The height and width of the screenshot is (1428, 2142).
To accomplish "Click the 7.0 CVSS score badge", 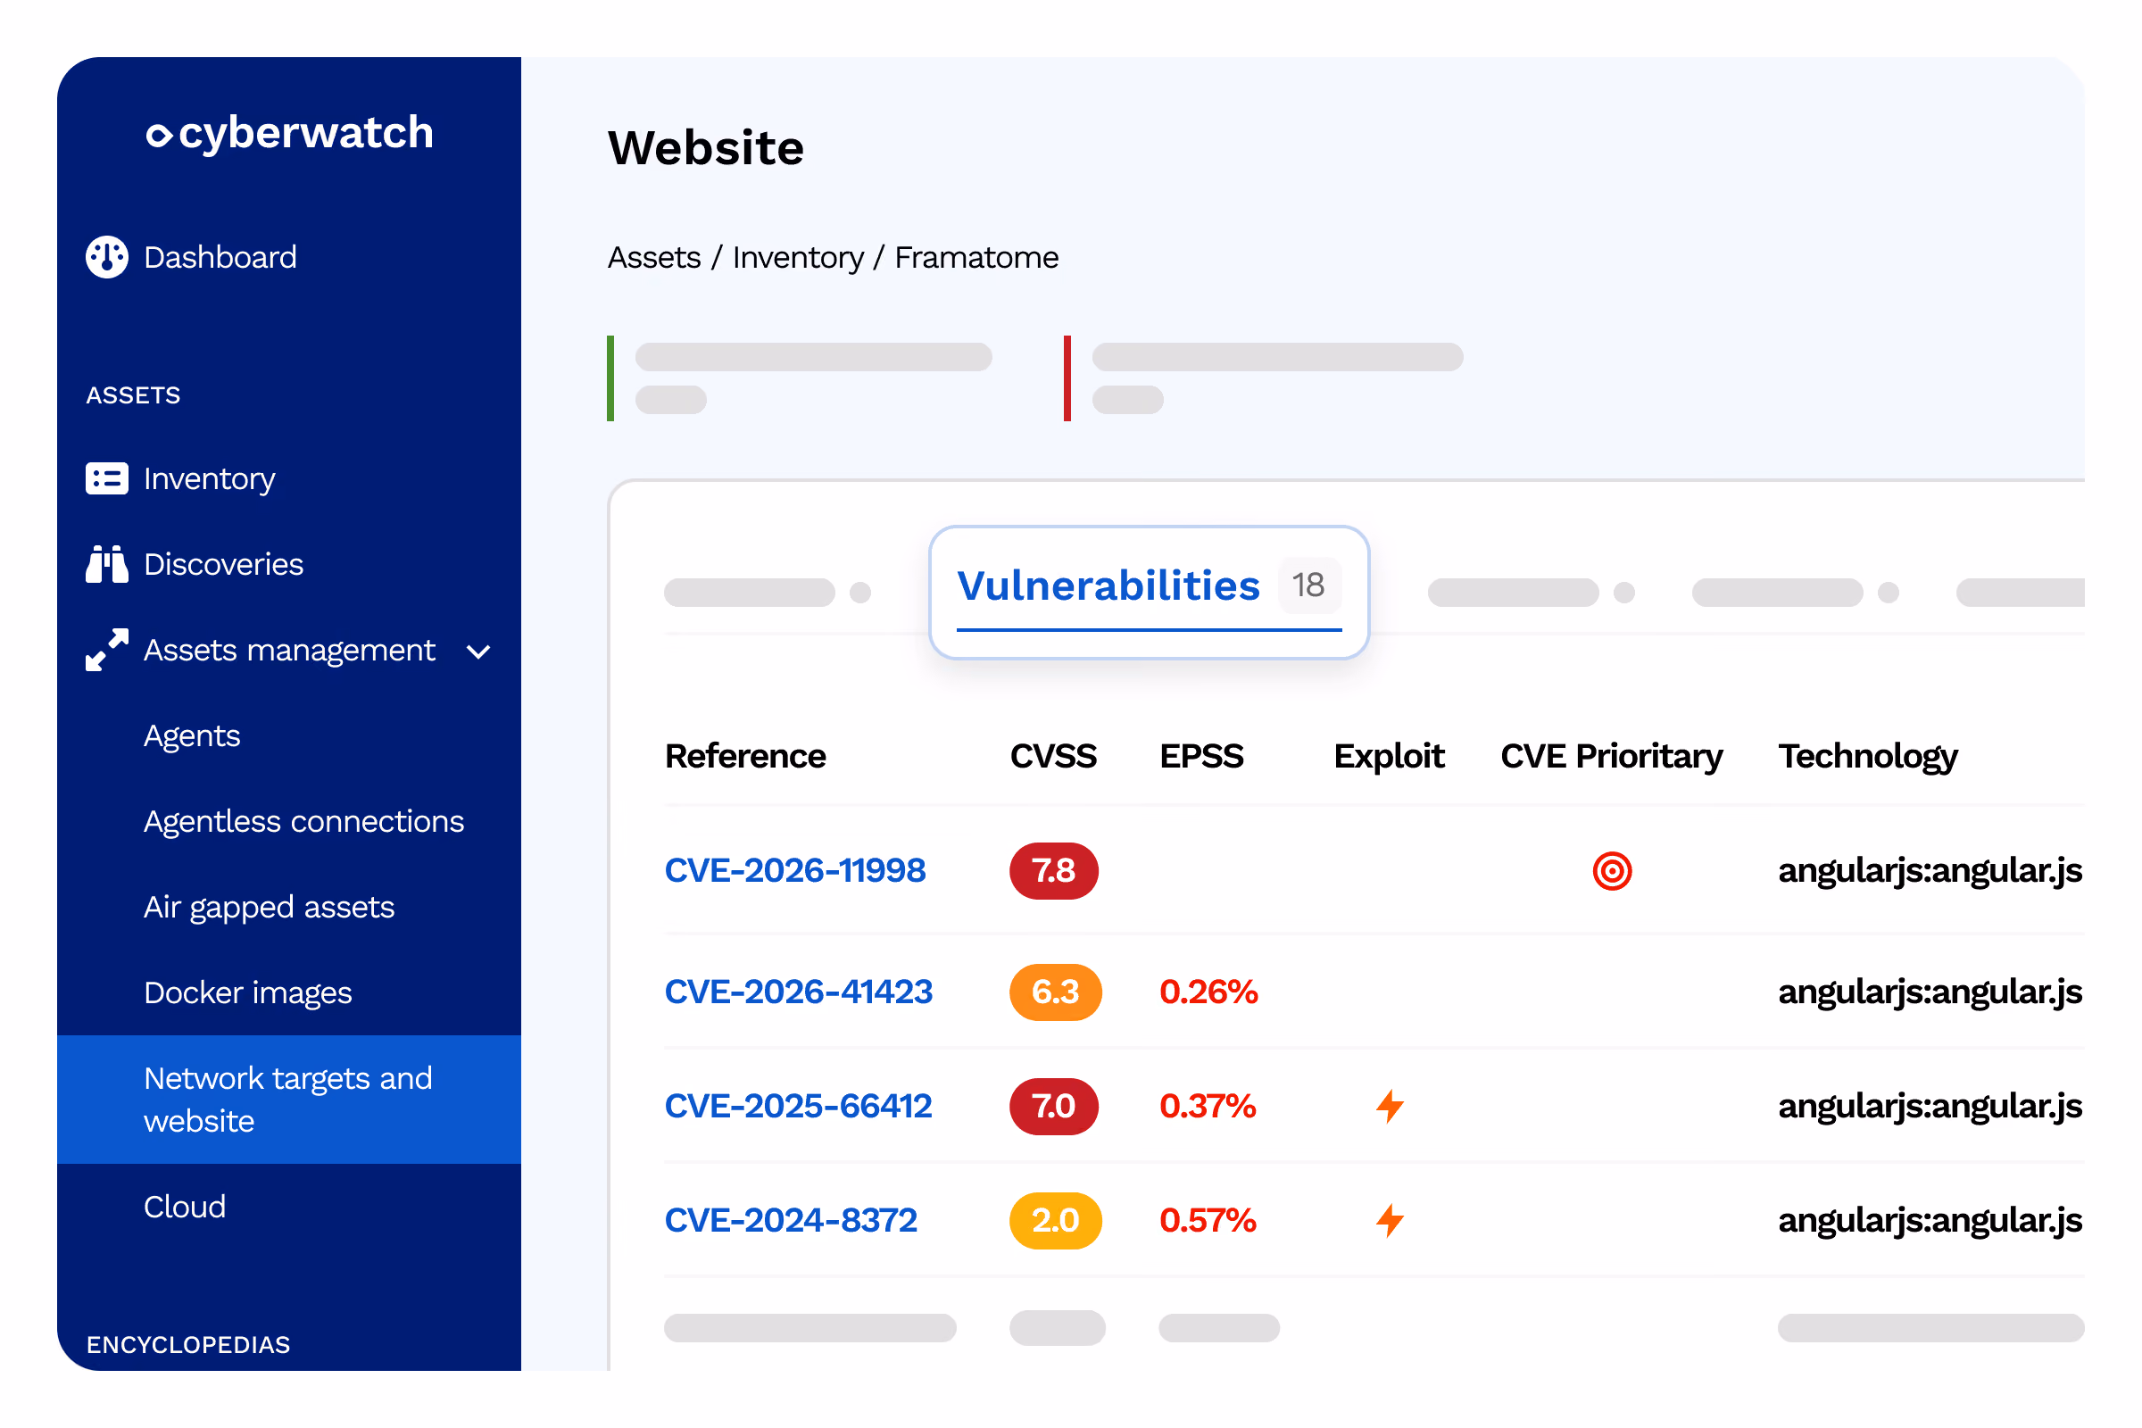I will (x=1054, y=1106).
